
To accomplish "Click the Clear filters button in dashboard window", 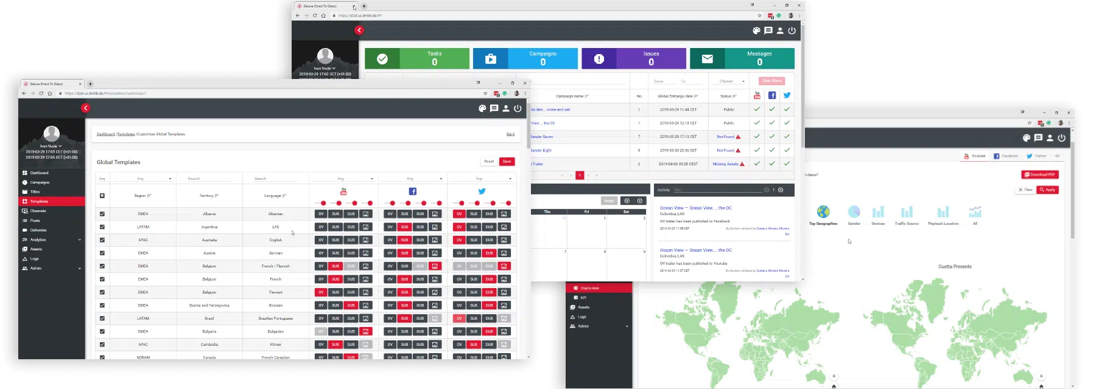I will click(771, 81).
